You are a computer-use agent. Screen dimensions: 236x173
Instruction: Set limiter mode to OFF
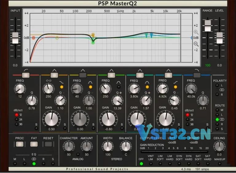(x=141, y=164)
